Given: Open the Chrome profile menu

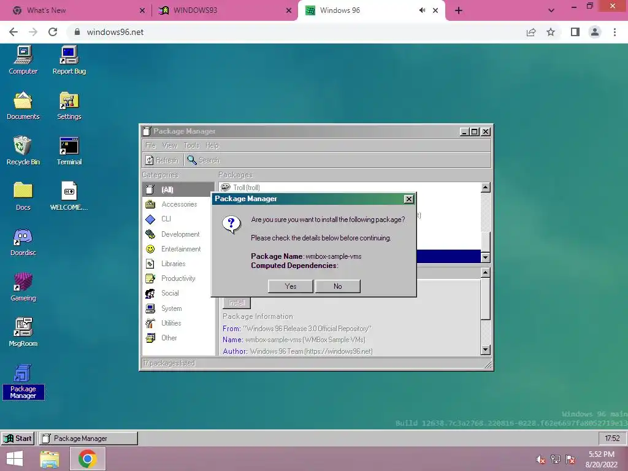Looking at the screenshot, I should click(595, 32).
